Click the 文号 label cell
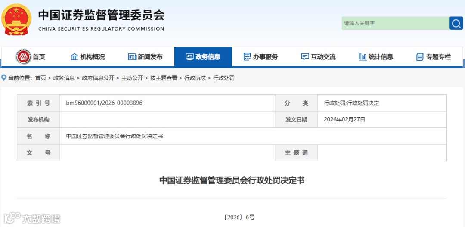Image resolution: width=465 pixels, height=227 pixels. click(x=39, y=153)
